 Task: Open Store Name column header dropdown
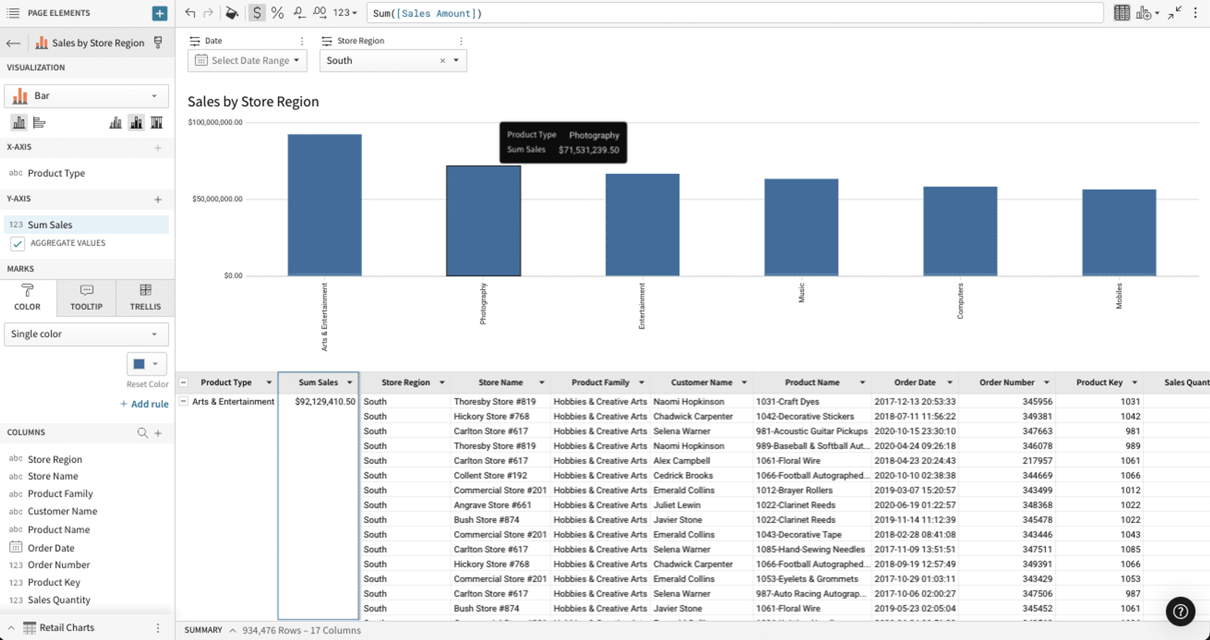tap(542, 382)
